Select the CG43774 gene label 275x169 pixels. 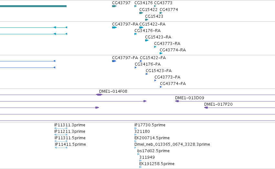[169, 9]
